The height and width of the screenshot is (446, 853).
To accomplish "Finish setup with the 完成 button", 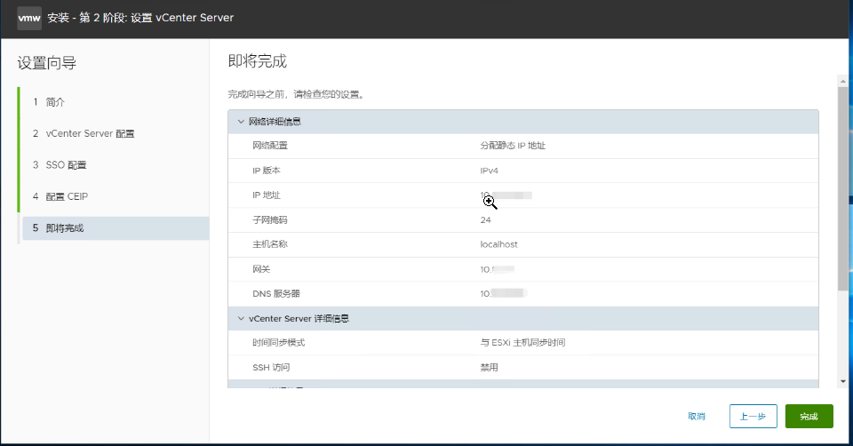I will coord(809,417).
